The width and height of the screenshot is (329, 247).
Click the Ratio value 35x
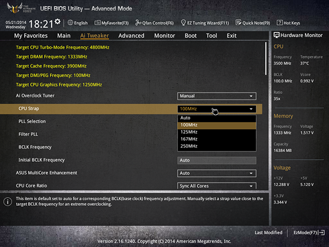(x=277, y=99)
